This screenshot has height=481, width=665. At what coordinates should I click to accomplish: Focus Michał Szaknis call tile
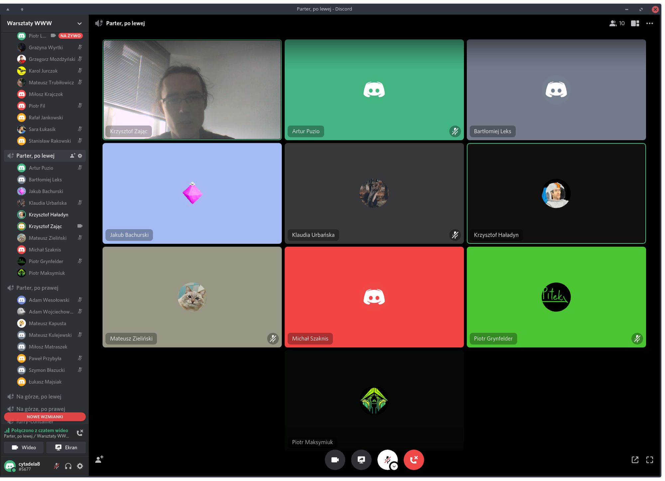coord(374,297)
